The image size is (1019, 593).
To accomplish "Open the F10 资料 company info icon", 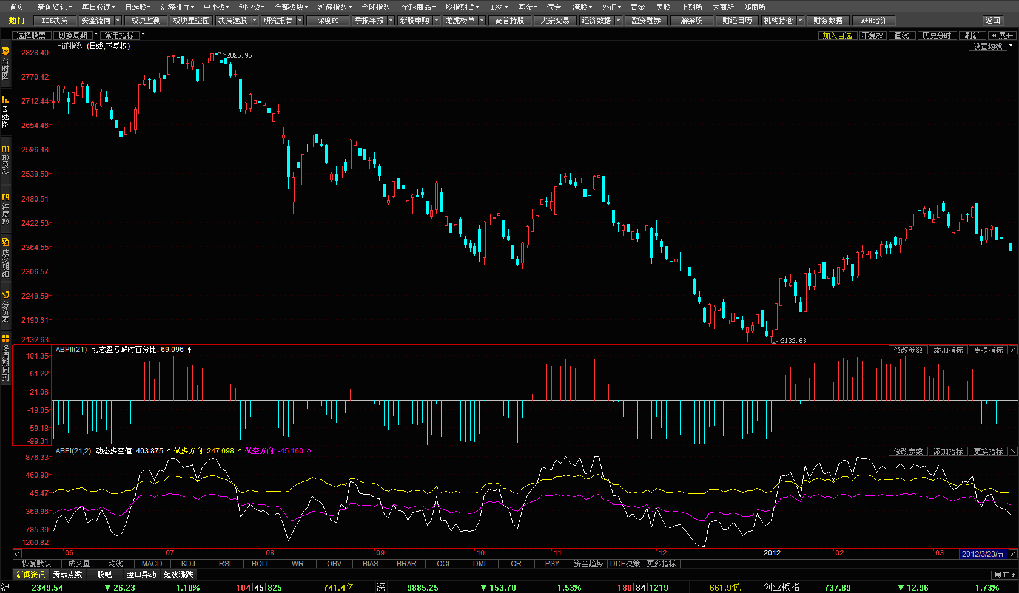I will (5, 160).
